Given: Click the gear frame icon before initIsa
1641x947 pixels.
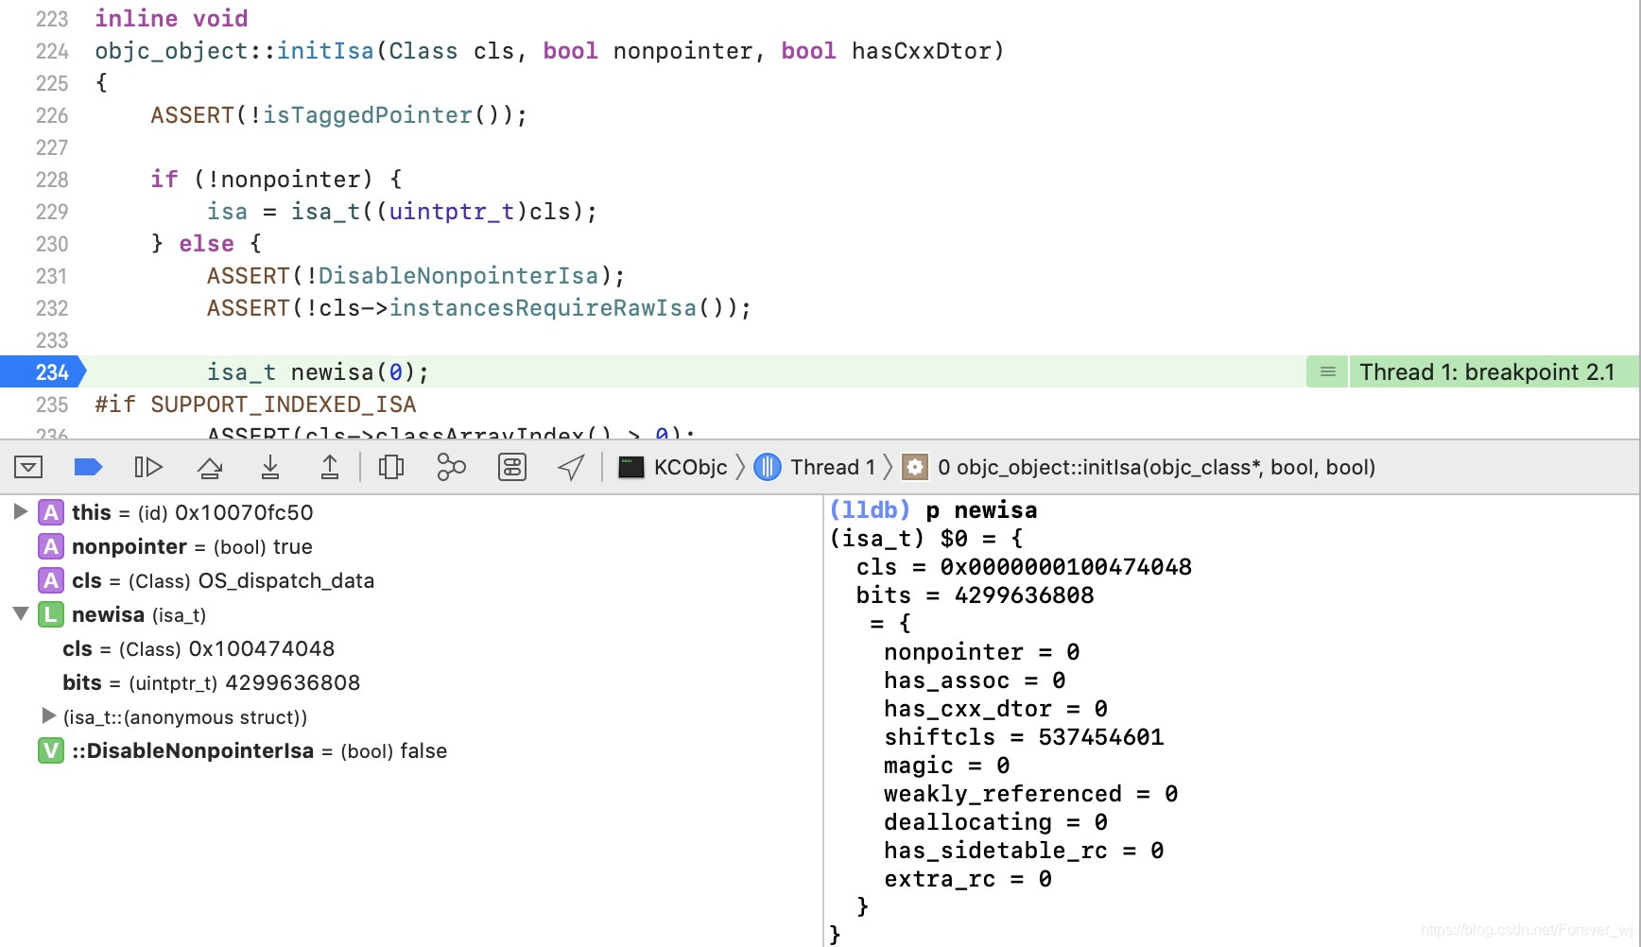Looking at the screenshot, I should [x=915, y=467].
